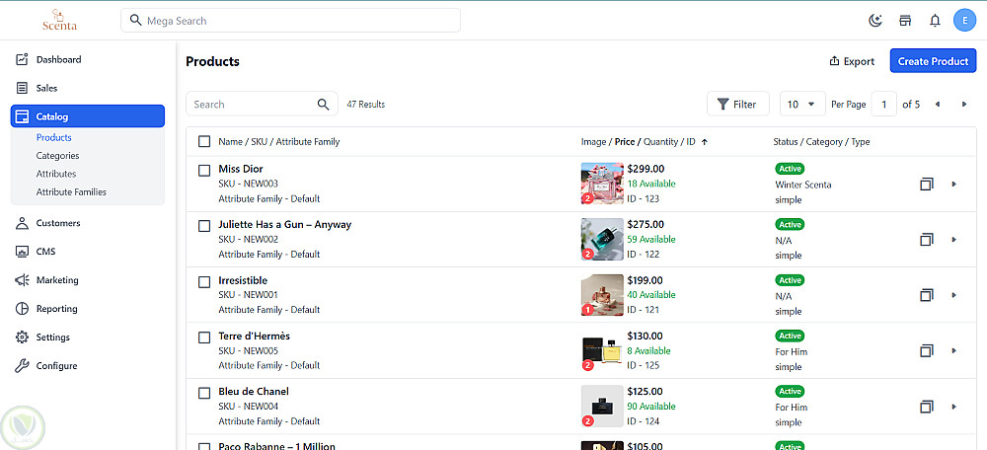Click the Juliette Has a Gun thumbnail
The height and width of the screenshot is (450, 987).
[602, 239]
